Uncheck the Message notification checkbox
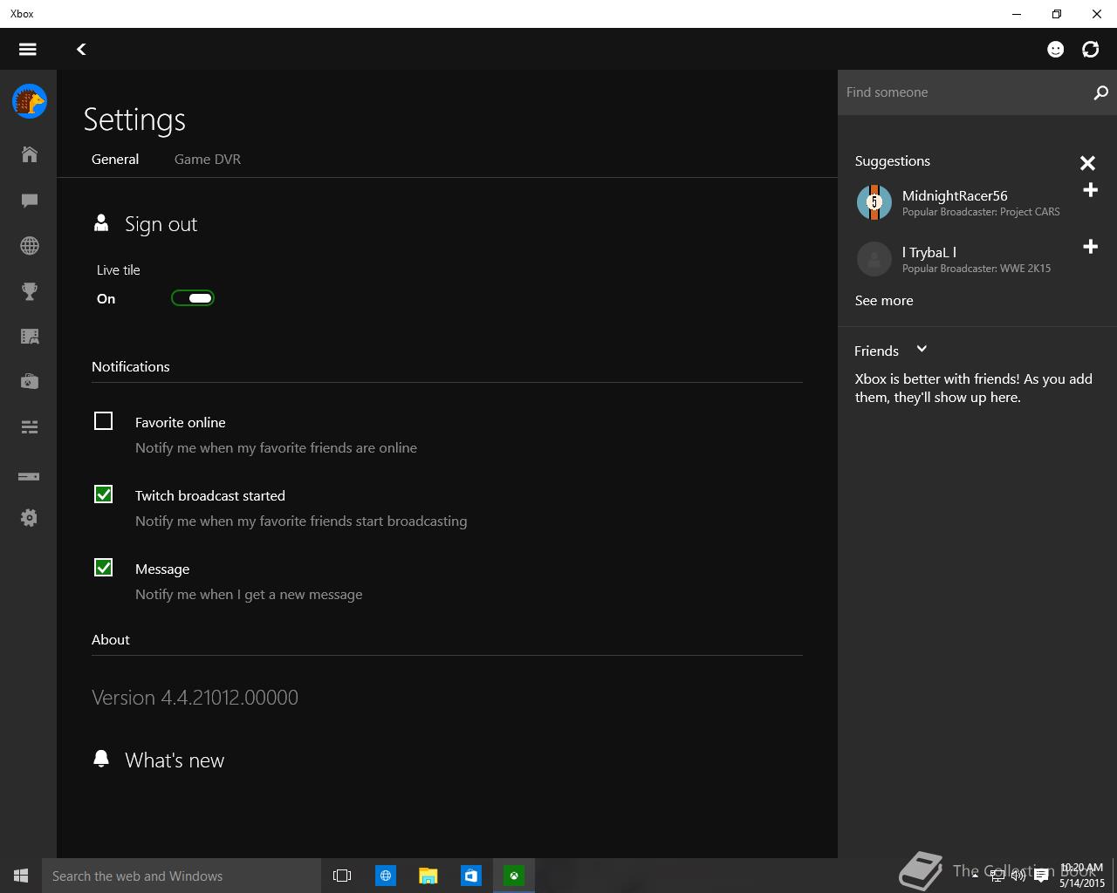This screenshot has height=893, width=1117. (x=103, y=568)
